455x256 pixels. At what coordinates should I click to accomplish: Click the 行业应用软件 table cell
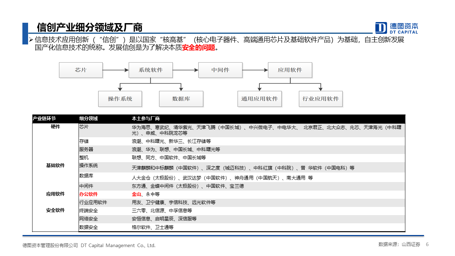coord(93,202)
